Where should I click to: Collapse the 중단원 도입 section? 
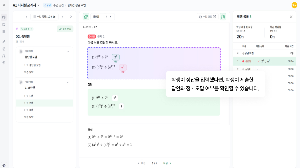tap(68, 51)
